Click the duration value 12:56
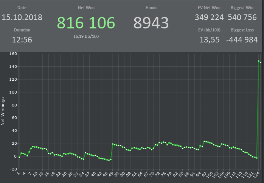Screen dimensions: 264x183 (x=22, y=40)
